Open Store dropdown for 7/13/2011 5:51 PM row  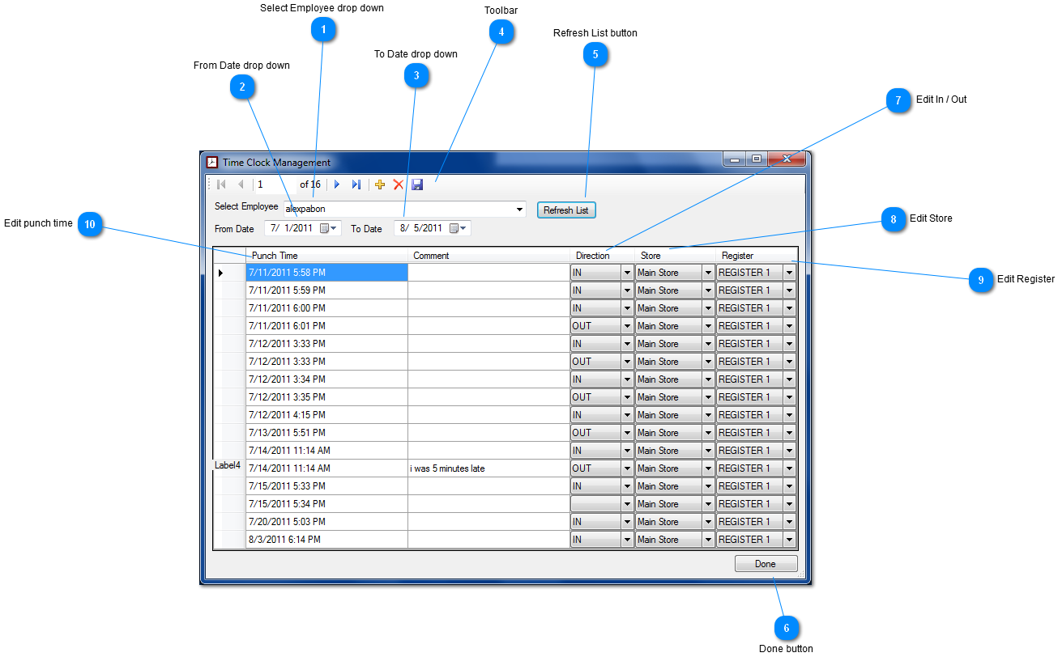pyautogui.click(x=708, y=433)
